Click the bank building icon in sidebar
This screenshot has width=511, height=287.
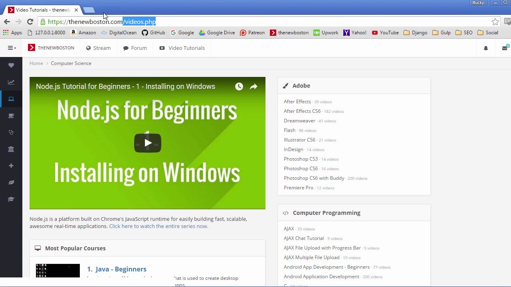[11, 149]
